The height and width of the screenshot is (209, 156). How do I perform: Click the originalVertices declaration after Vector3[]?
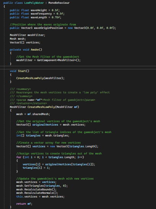point(45,125)
